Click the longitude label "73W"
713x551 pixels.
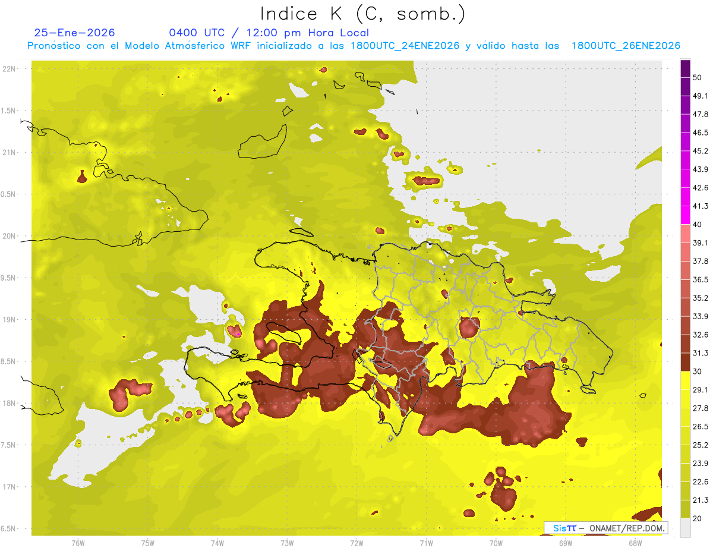pyautogui.click(x=287, y=543)
